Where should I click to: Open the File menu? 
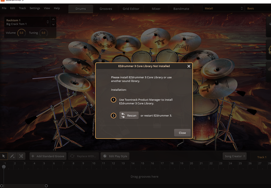[4, 8]
